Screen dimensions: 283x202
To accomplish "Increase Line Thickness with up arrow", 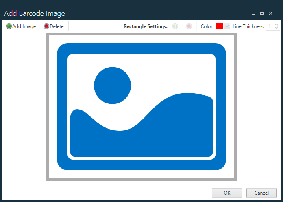I will pos(276,24).
